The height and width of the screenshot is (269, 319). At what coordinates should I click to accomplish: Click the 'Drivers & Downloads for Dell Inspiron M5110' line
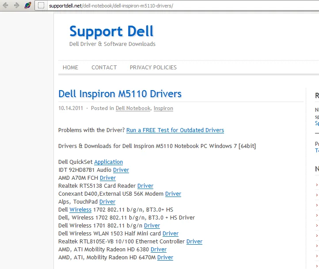coord(157,146)
